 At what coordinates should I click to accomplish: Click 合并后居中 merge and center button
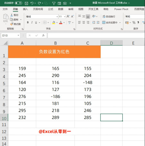pos(110,22)
